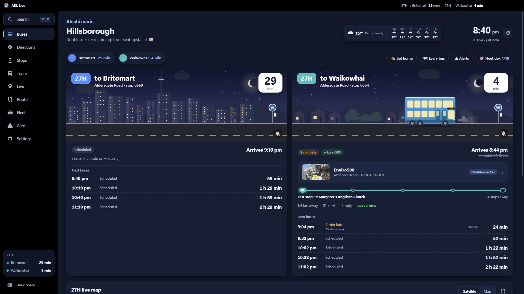This screenshot has width=524, height=294.
Task: Expand the 27H live map to fullscreen
Action: (x=503, y=291)
